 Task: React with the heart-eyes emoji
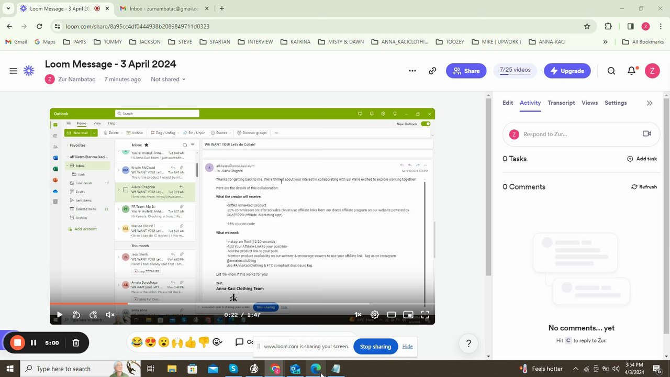click(151, 342)
